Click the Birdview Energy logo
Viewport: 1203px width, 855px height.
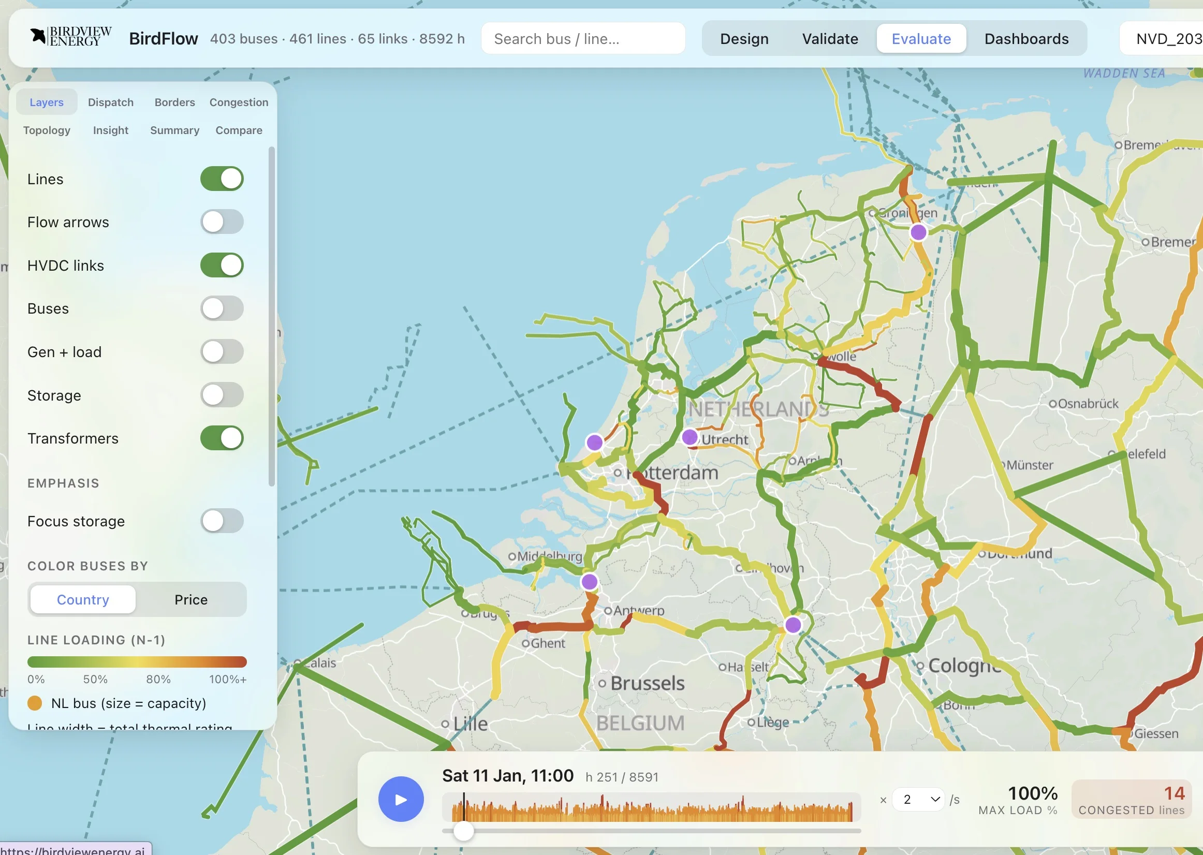[70, 37]
